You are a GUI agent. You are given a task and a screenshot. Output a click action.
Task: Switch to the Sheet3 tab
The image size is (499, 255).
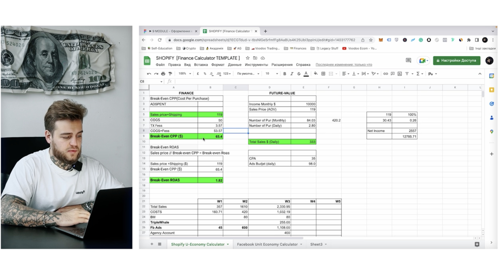pyautogui.click(x=318, y=244)
